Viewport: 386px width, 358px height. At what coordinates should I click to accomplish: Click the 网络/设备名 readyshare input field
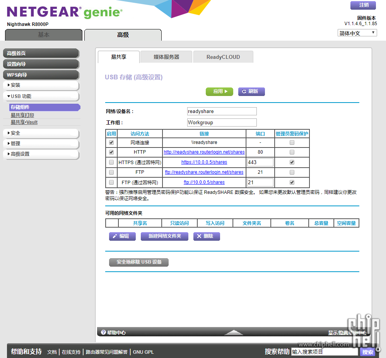222,111
